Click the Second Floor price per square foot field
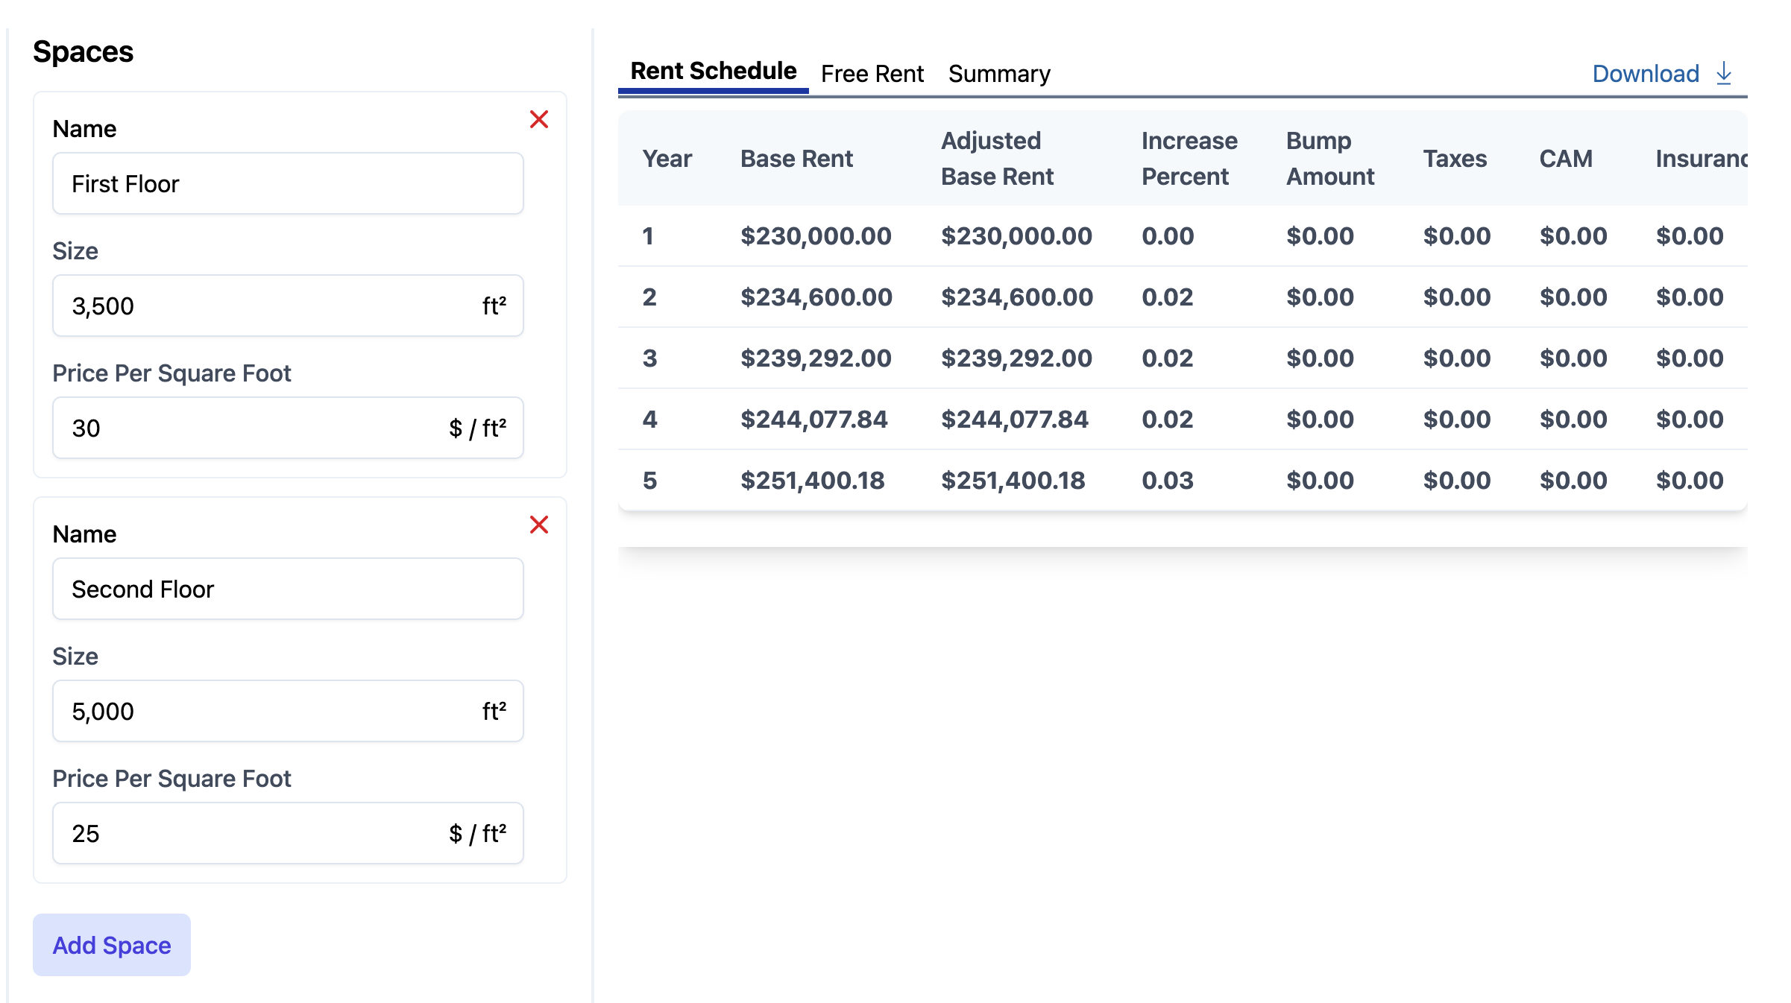Image resolution: width=1791 pixels, height=1003 pixels. 289,833
